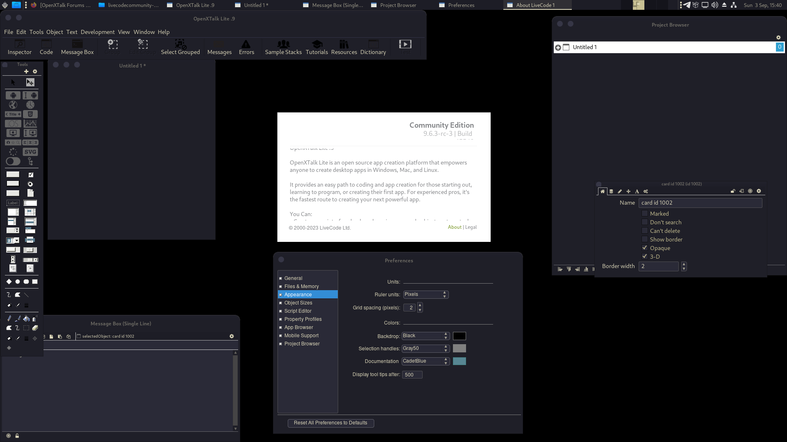
Task: Open the Ruler units Pixels dropdown
Action: 426,295
